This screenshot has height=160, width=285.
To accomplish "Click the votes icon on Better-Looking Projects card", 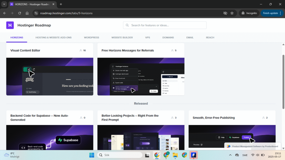I will click(172, 118).
